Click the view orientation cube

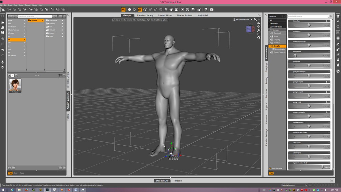click(x=249, y=29)
